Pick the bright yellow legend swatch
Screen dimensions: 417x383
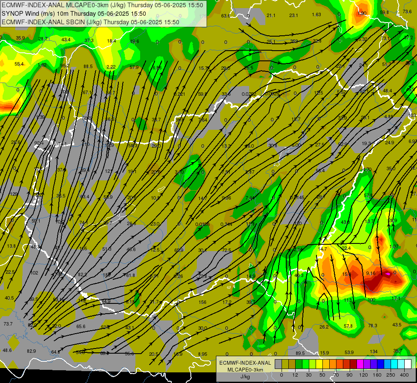319,364
